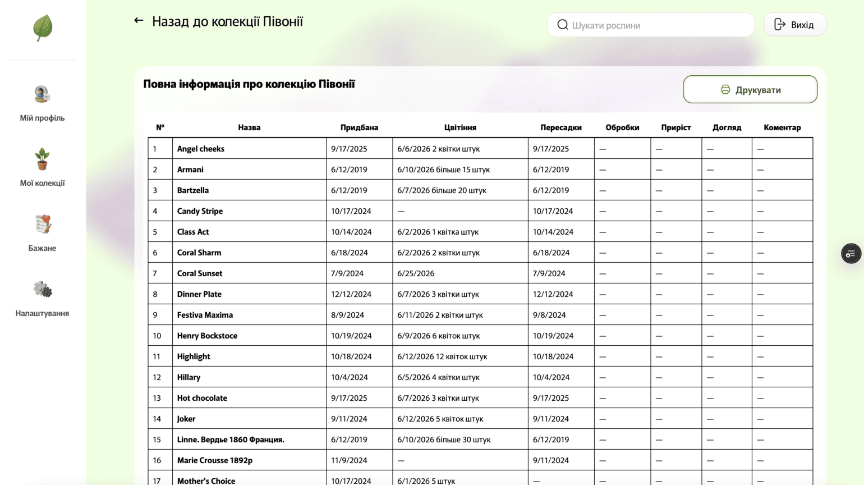Image resolution: width=864 pixels, height=485 pixels.
Task: Select the Bartzella plant name
Action: pyautogui.click(x=192, y=190)
